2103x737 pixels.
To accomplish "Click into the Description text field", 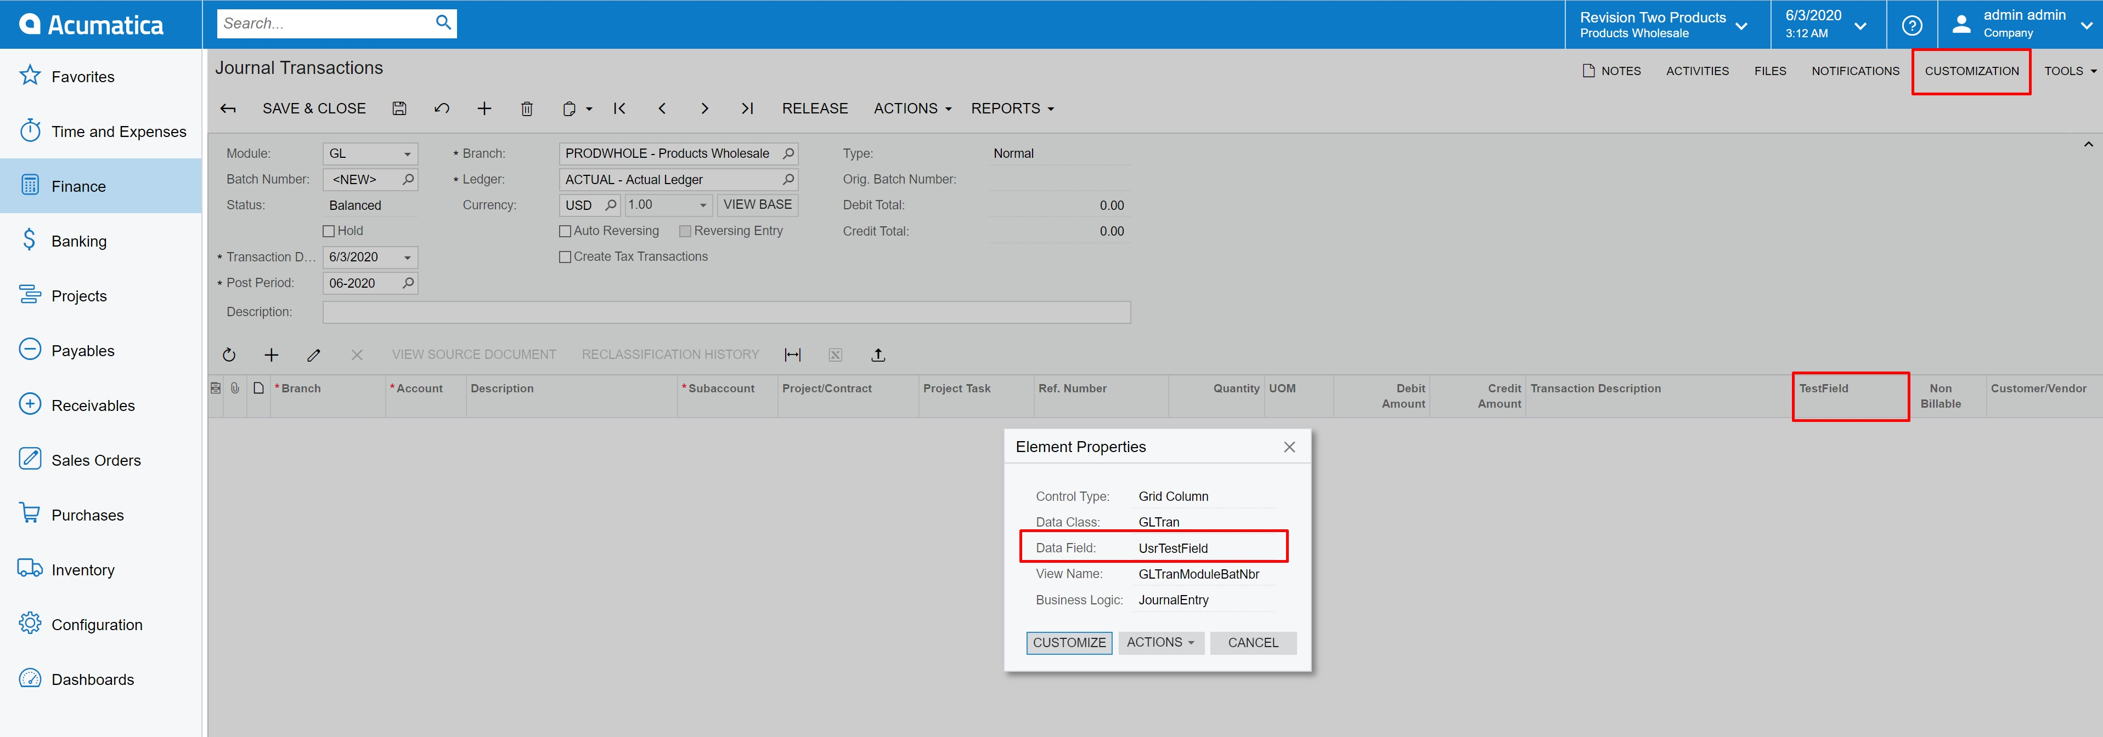I will pos(726,311).
